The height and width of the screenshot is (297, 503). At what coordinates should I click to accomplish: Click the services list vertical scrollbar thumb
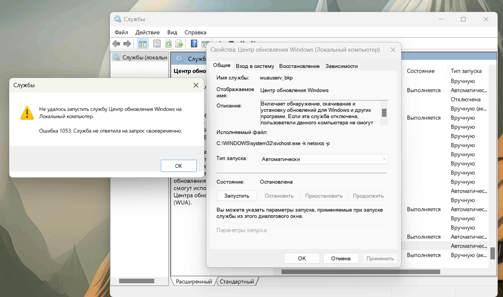pos(493,253)
